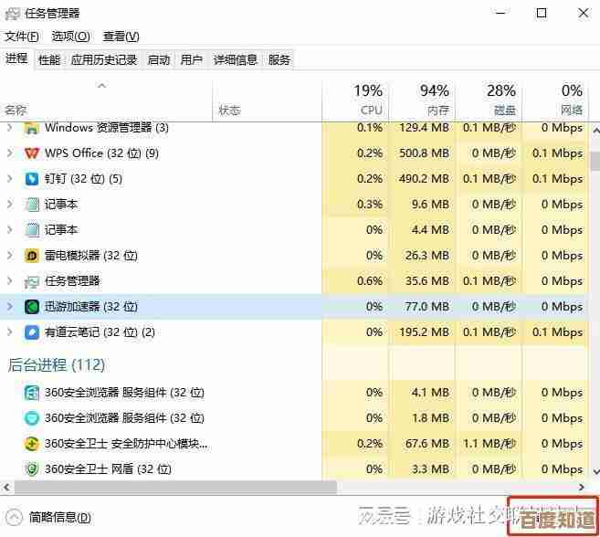Viewport: 600px width, 537px height.
Task: Click the vertical scrollbar down arrow
Action: tap(595, 471)
